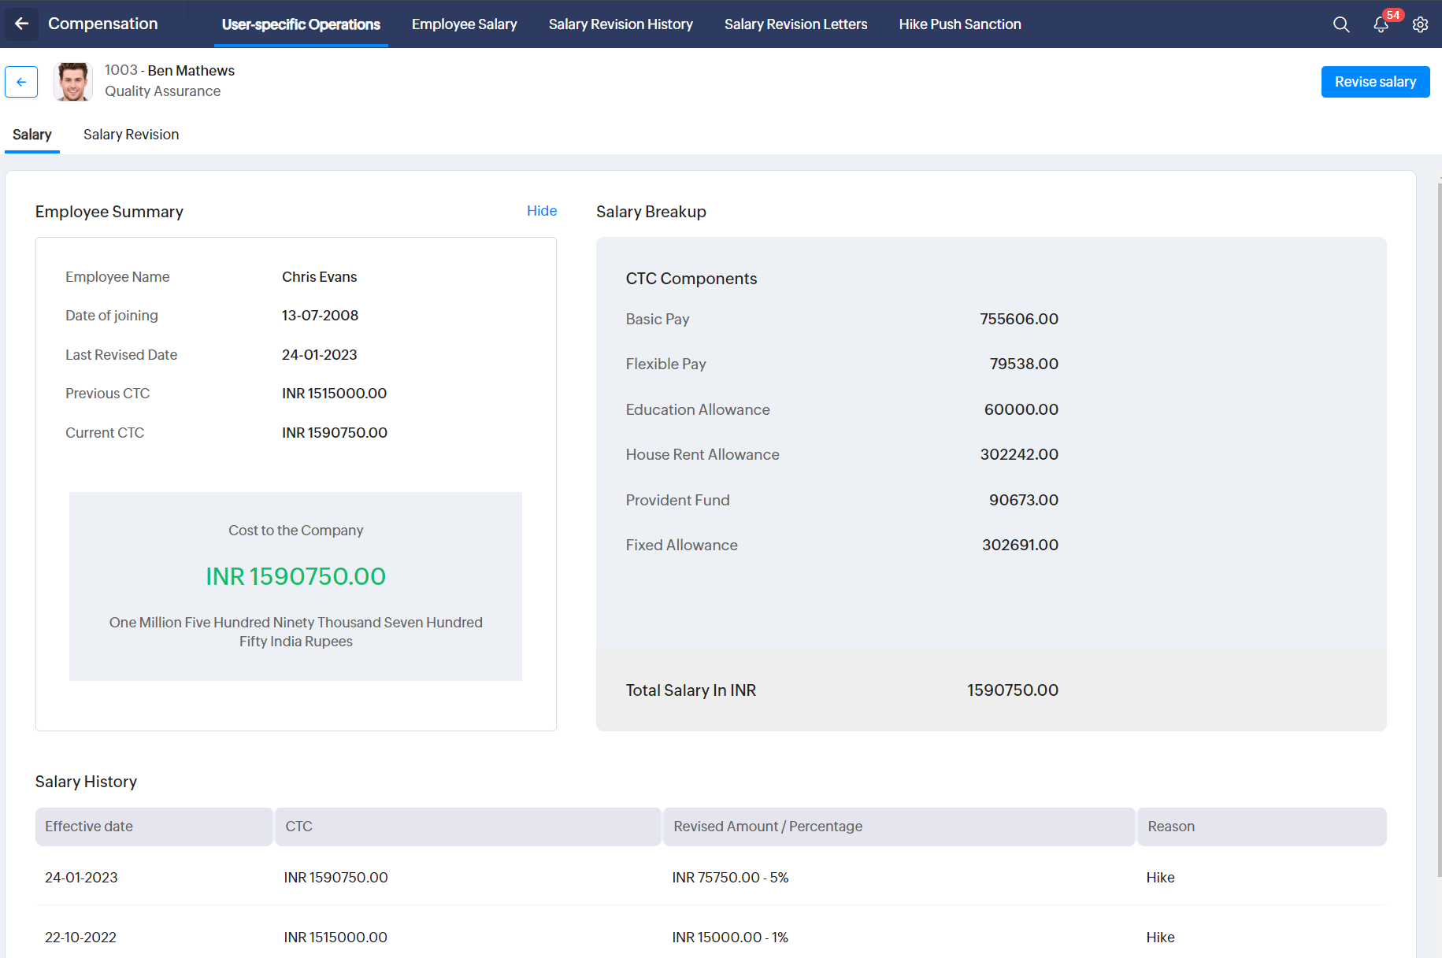Click the Effective date column header

pyautogui.click(x=89, y=827)
